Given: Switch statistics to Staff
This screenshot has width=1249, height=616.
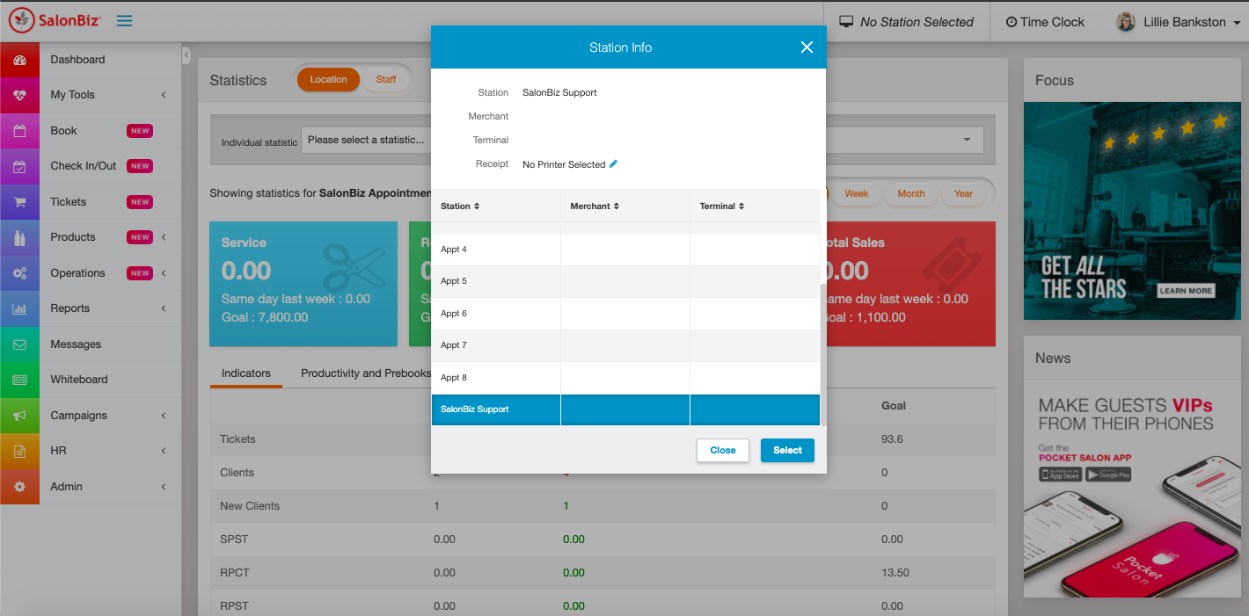Looking at the screenshot, I should pos(386,79).
